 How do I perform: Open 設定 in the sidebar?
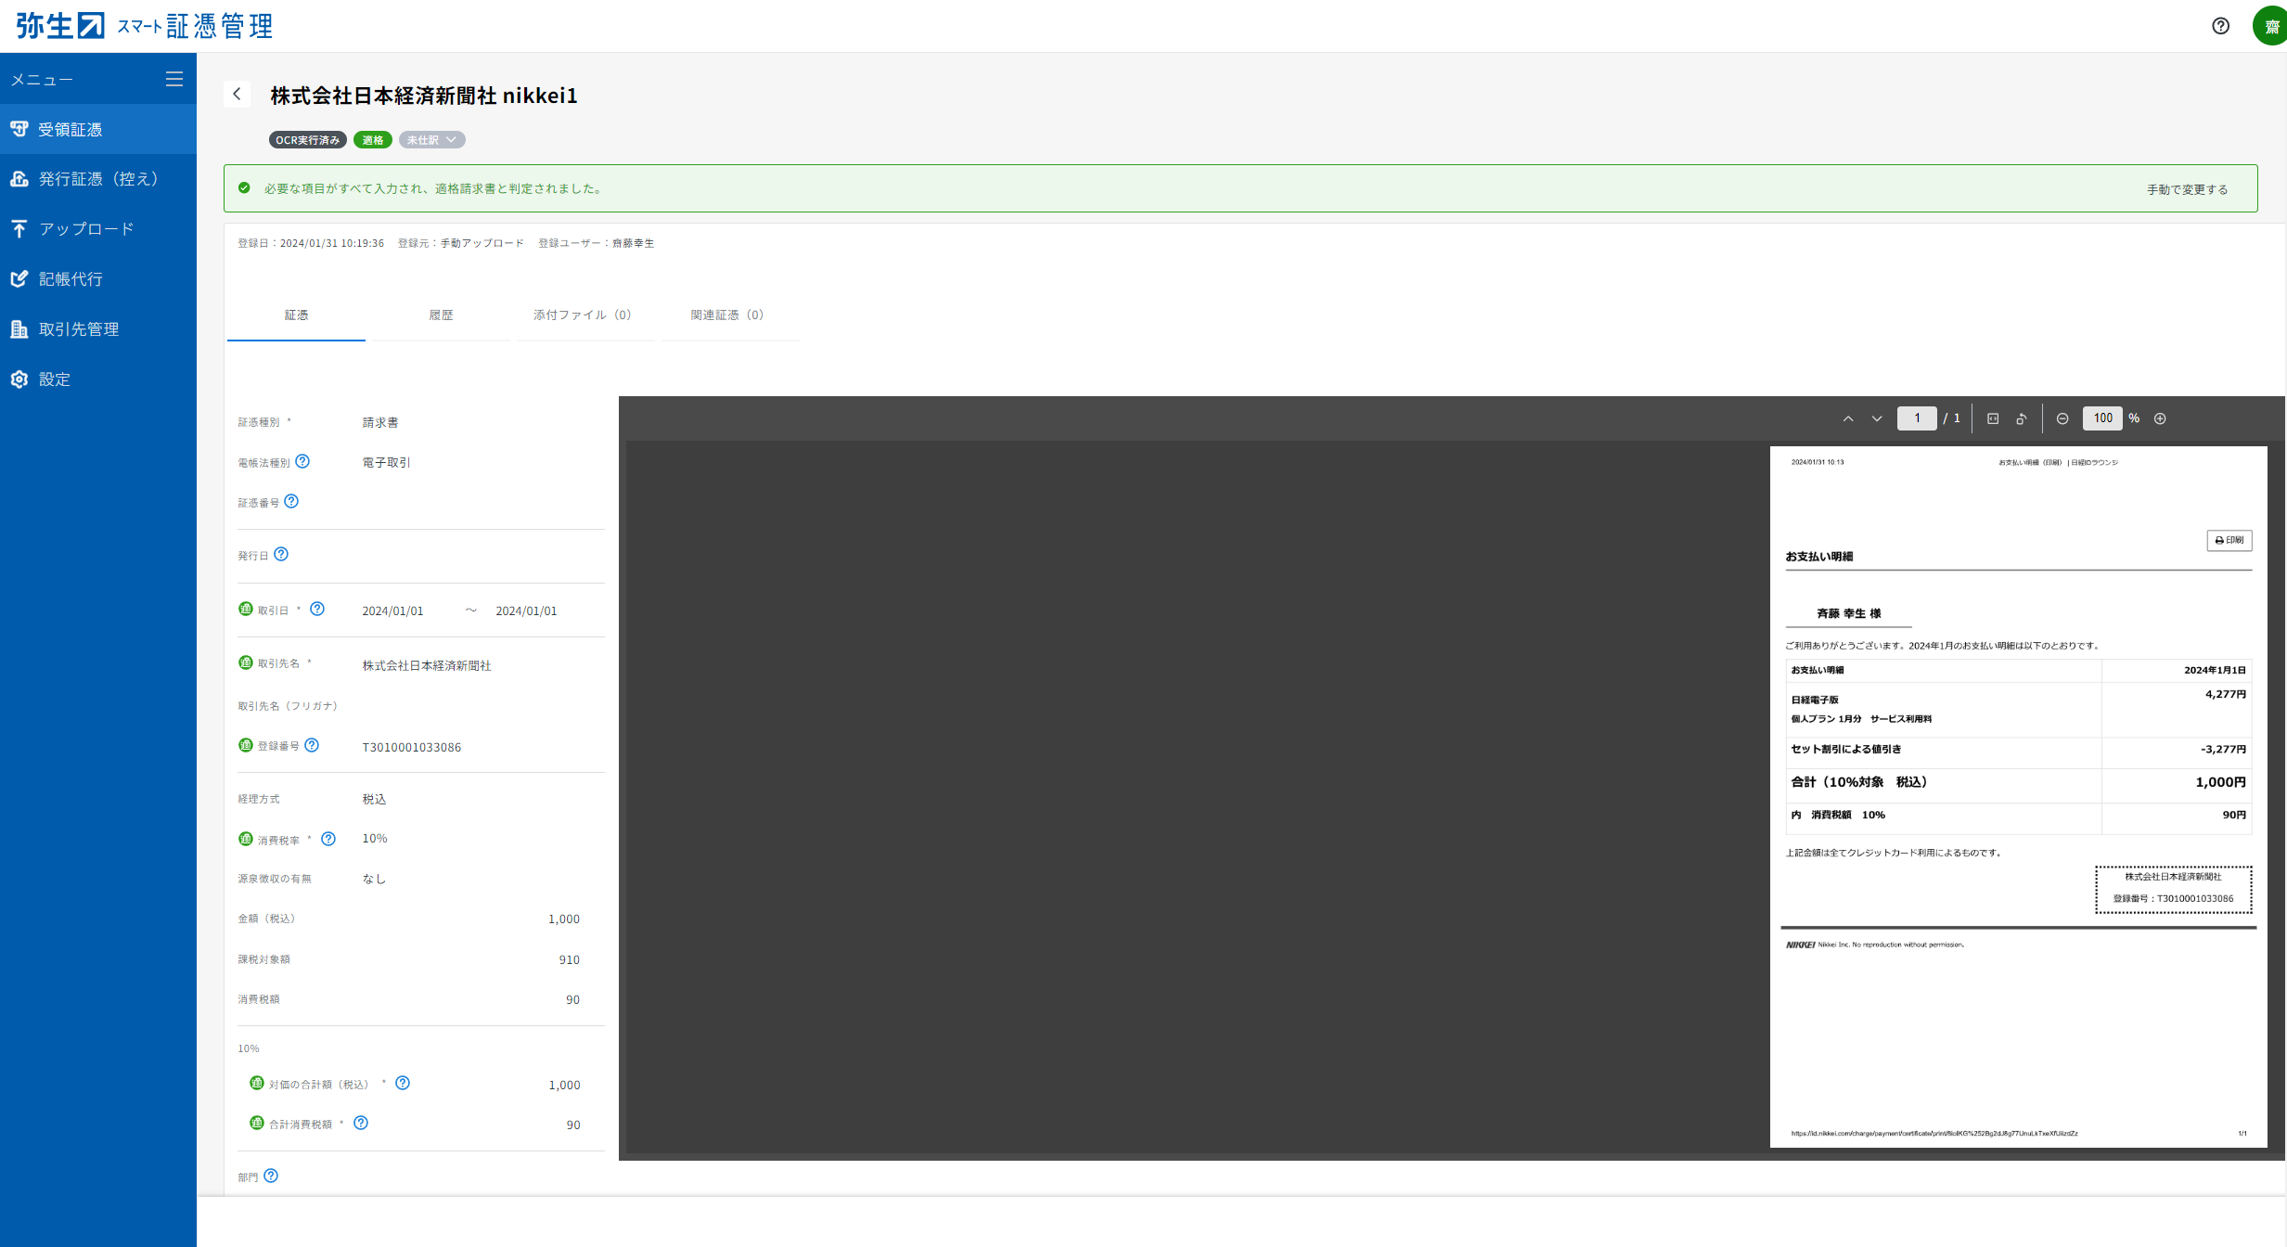[98, 379]
